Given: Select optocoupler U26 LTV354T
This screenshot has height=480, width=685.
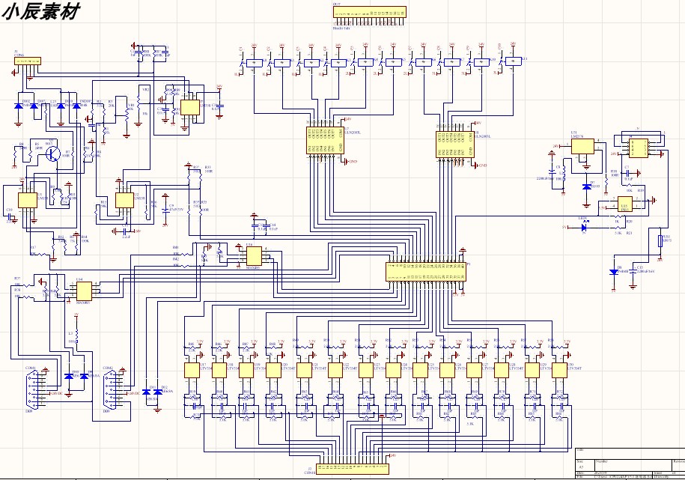Looking at the screenshot, I should pyautogui.click(x=448, y=370).
